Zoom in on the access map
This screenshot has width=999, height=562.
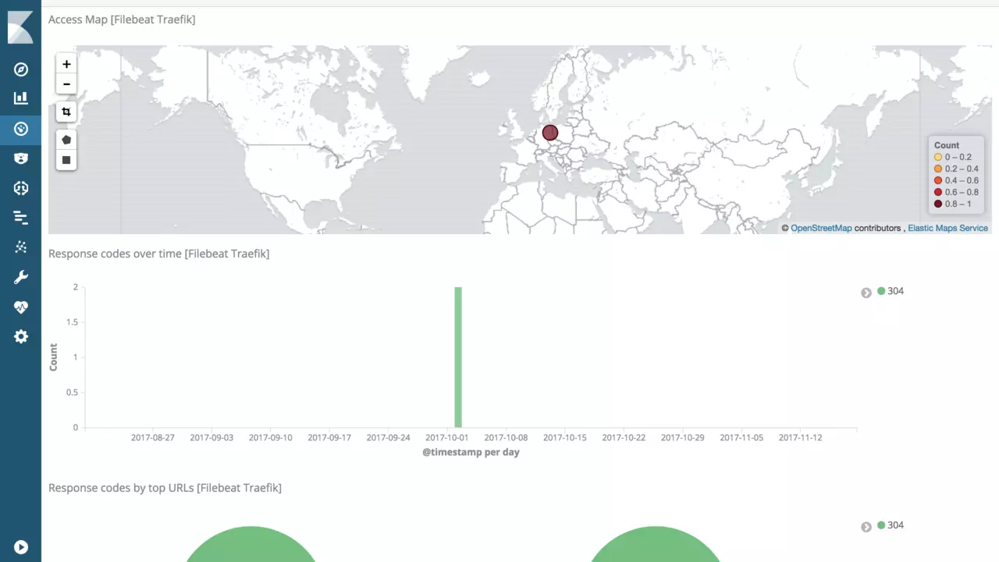click(66, 64)
